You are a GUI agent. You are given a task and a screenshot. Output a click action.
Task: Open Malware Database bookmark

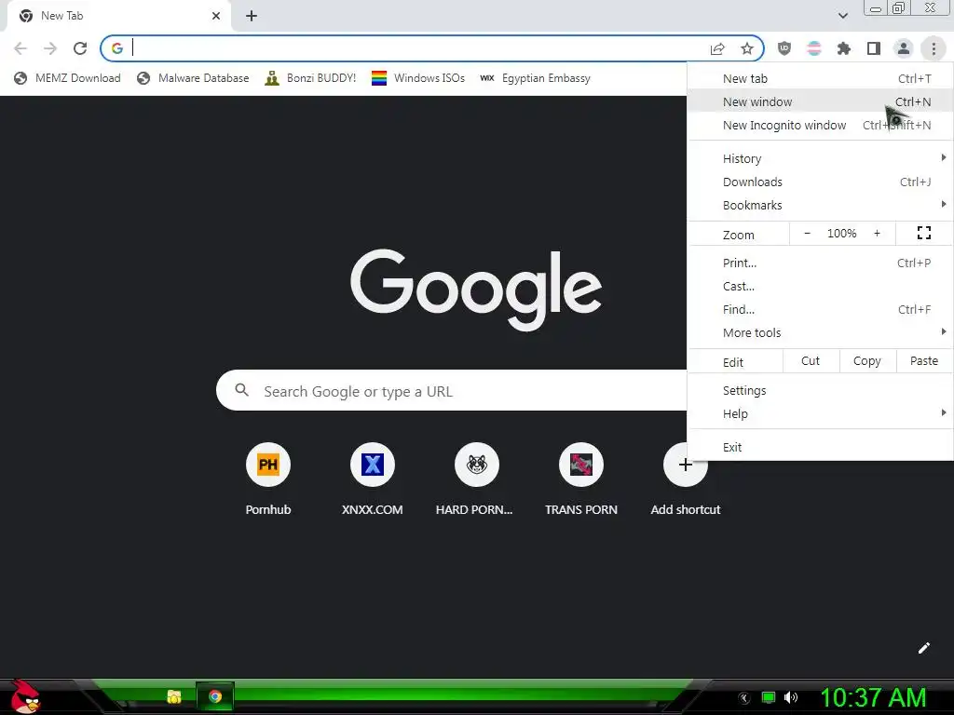[194, 78]
